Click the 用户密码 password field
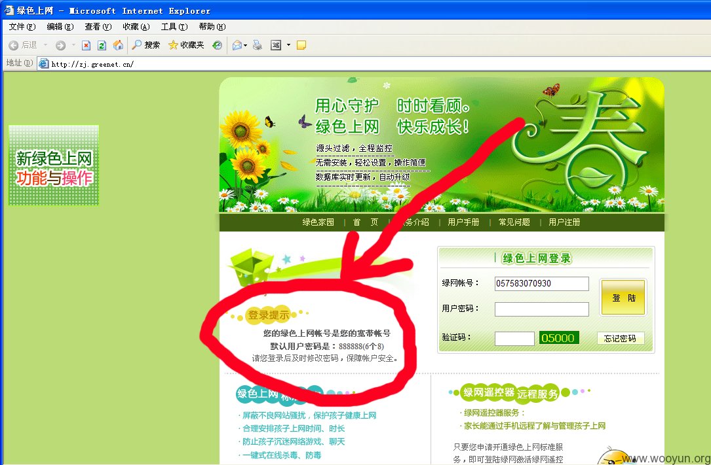Screen dimensions: 711x465 coord(542,309)
